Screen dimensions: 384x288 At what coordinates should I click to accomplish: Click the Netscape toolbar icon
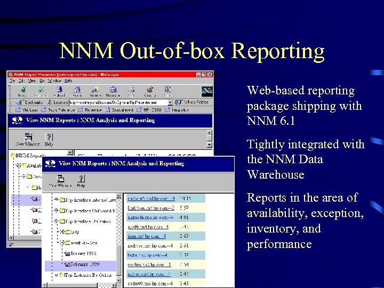[113, 90]
